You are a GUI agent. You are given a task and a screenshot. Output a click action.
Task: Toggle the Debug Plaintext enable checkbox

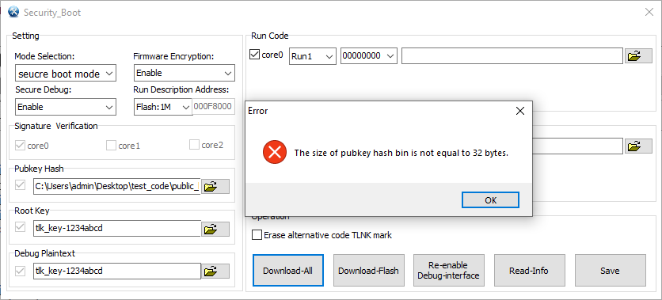[x=20, y=271]
